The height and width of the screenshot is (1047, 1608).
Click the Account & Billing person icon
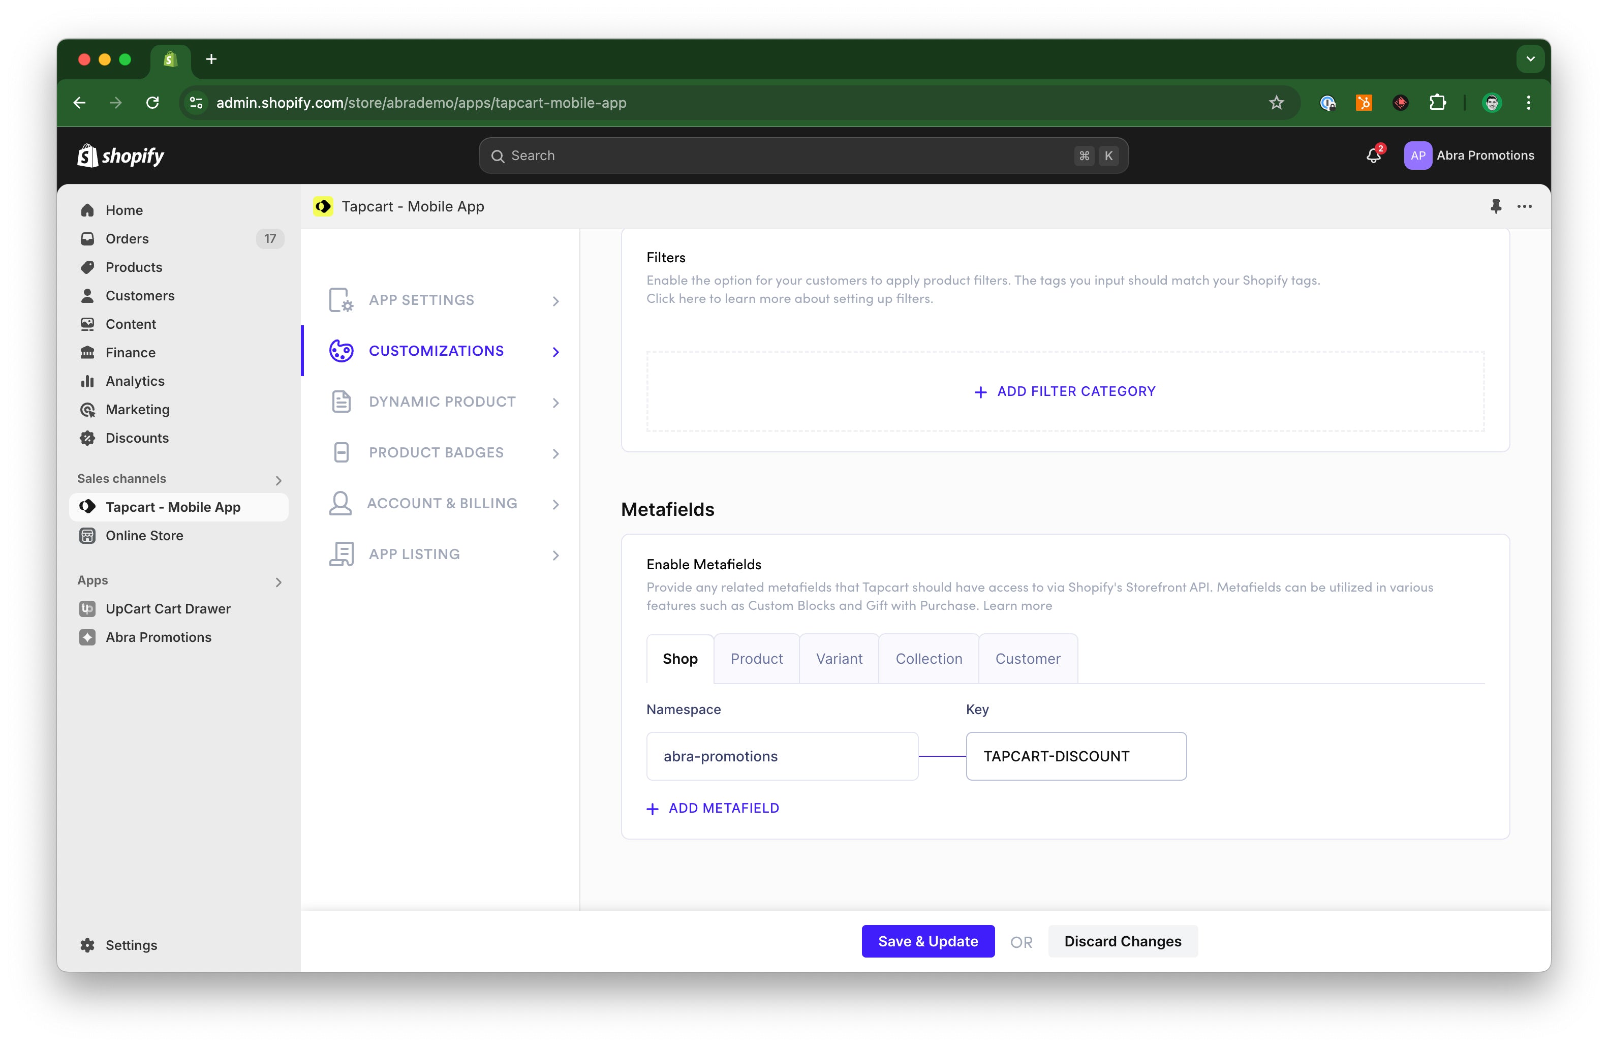pos(341,503)
